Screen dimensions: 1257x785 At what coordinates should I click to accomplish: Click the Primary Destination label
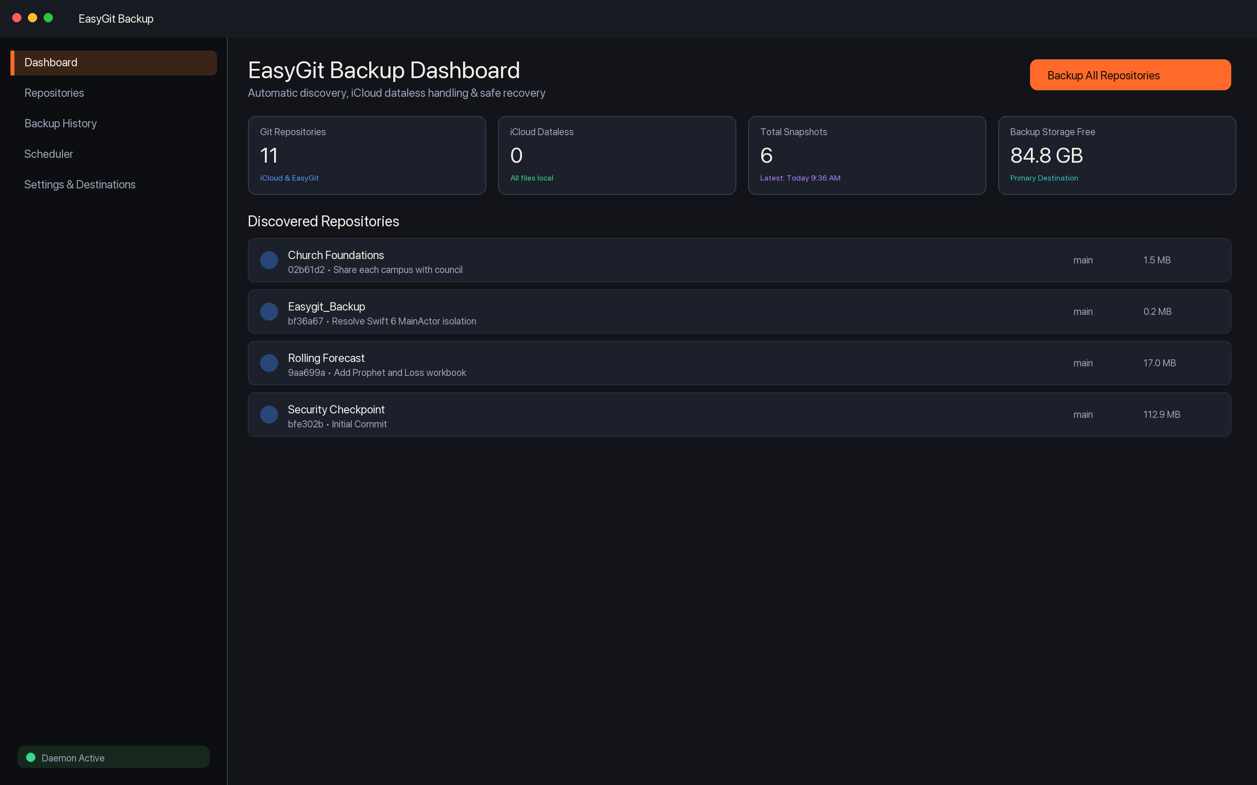pos(1044,178)
